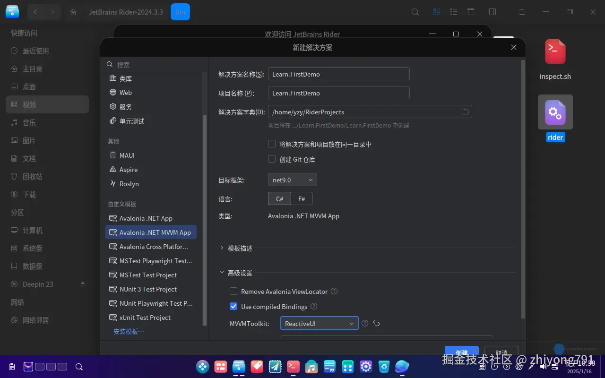Viewport: 605px width, 378px height.
Task: Switch file manager to tree view
Action: tap(471, 12)
